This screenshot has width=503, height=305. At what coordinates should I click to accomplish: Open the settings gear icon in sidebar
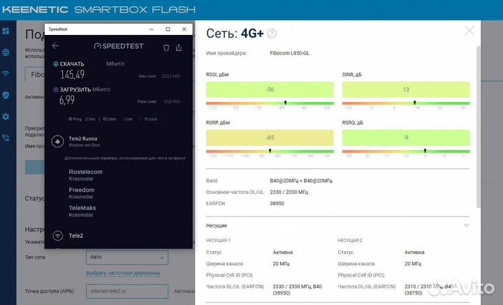(6, 117)
